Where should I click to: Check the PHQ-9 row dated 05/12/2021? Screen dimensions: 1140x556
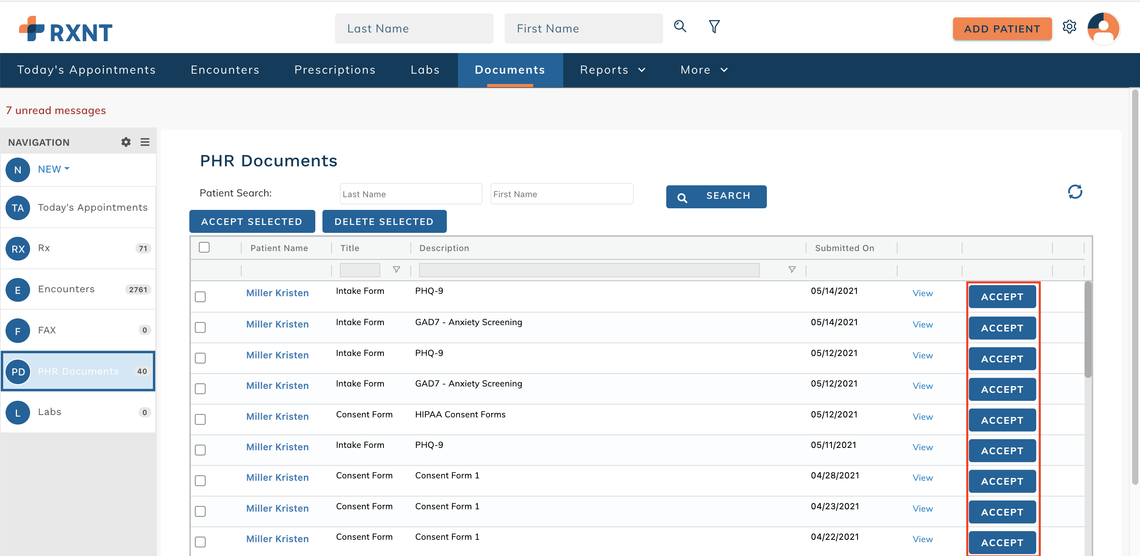pyautogui.click(x=200, y=358)
